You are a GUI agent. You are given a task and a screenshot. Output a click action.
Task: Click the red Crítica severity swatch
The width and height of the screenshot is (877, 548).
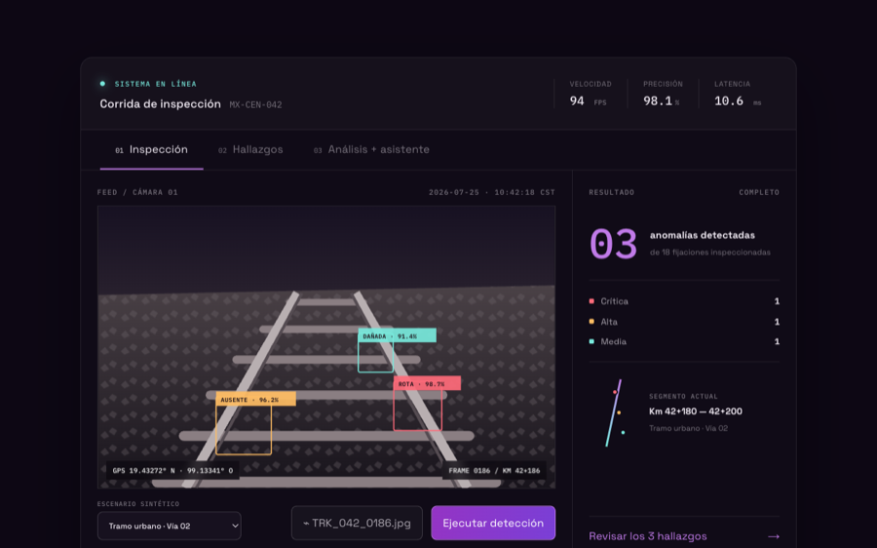[x=591, y=301]
